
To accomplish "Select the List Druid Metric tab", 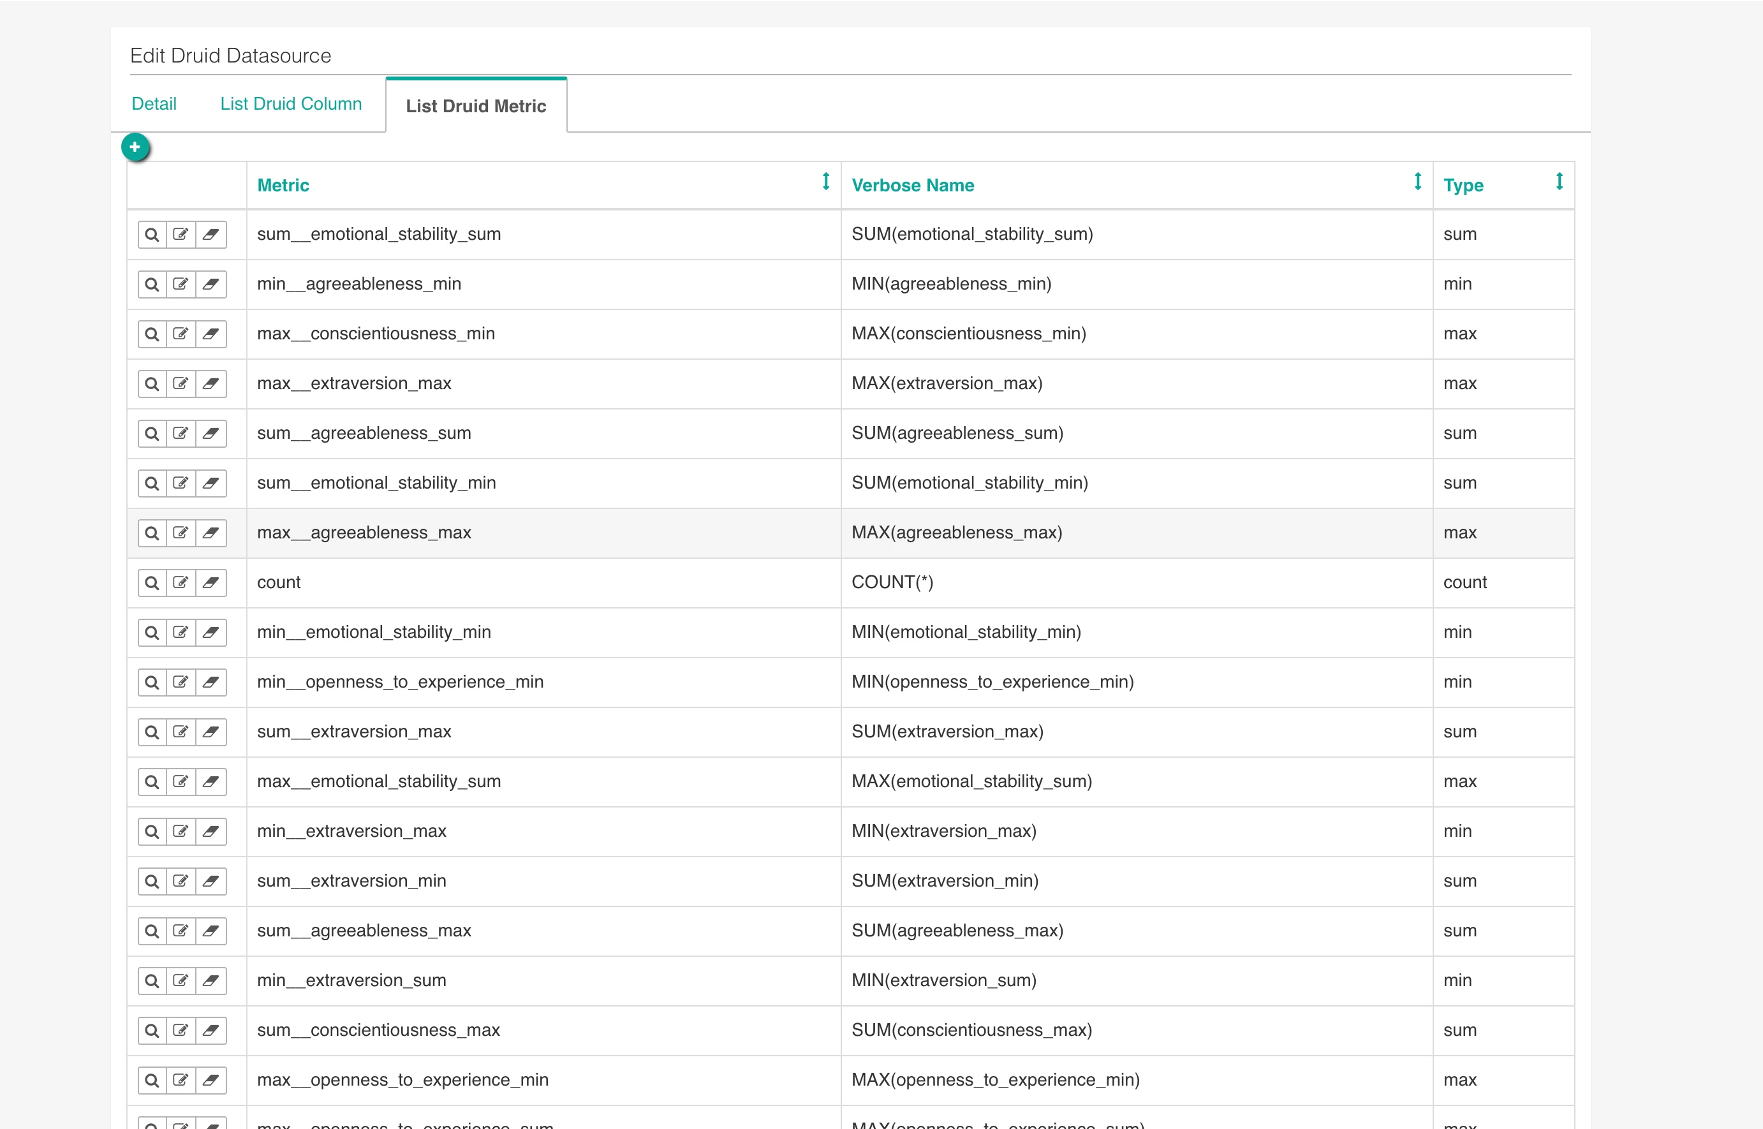I will pos(476,107).
